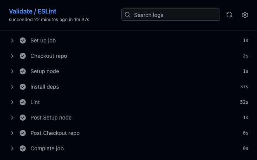Click success check icon for Set up job
The width and height of the screenshot is (257, 160).
23,40
